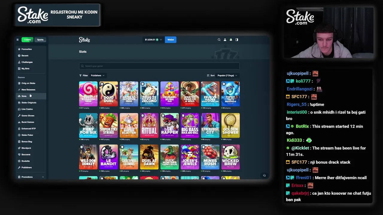Switch to the Casino tab
The image size is (383, 215).
tap(27, 40)
